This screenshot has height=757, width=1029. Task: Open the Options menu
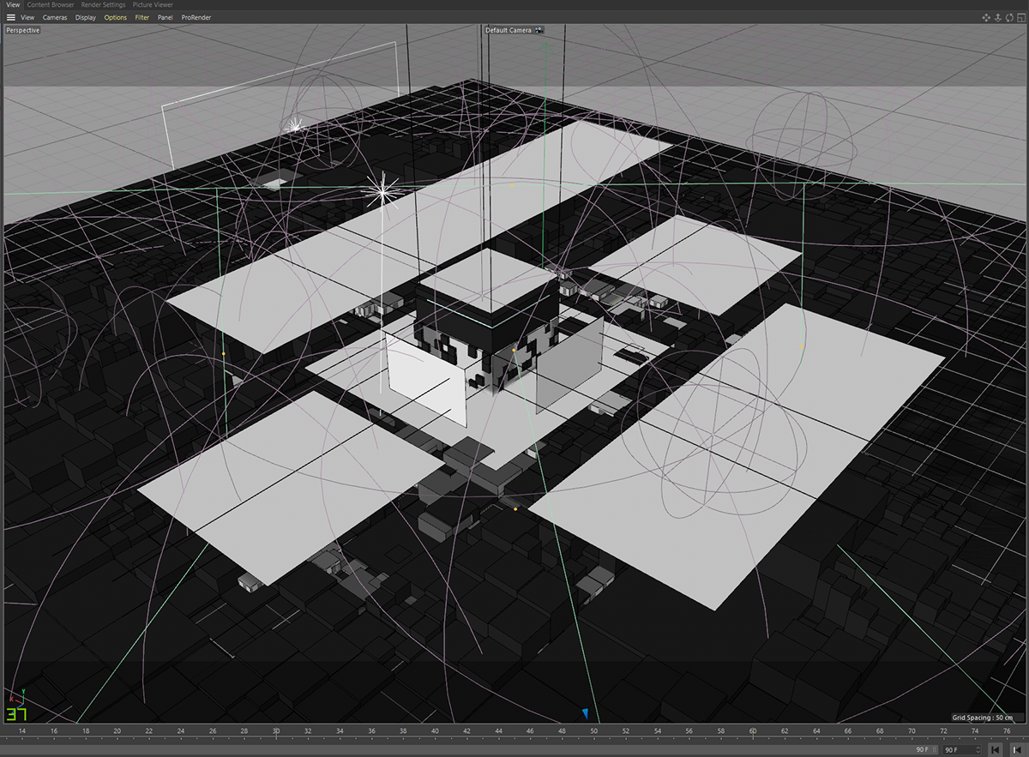click(x=115, y=17)
